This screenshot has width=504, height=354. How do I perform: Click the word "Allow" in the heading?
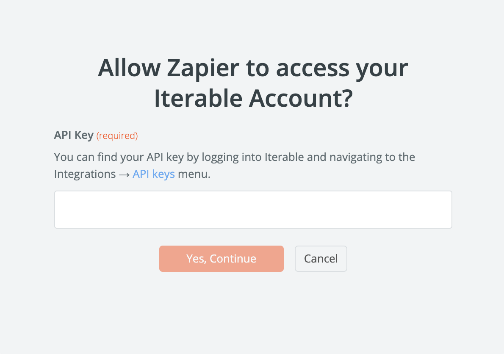click(x=129, y=68)
